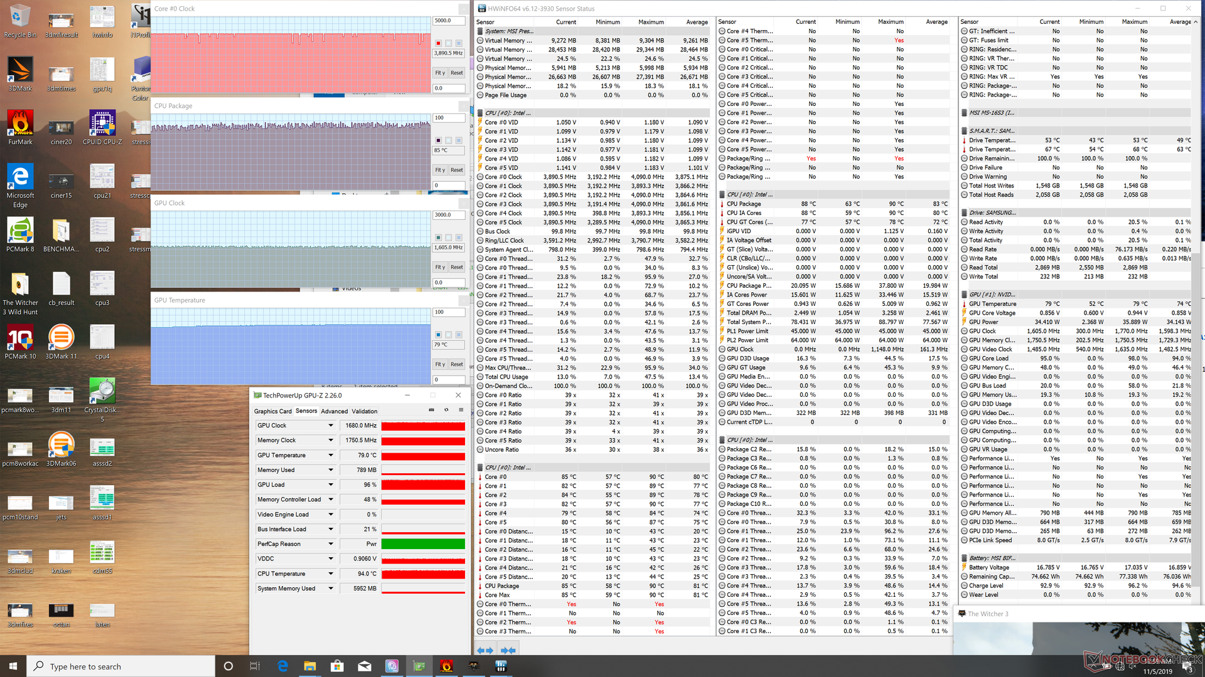Select the 3DMark06 desktop icon
Viewport: 1205px width, 677px height.
coord(61,449)
